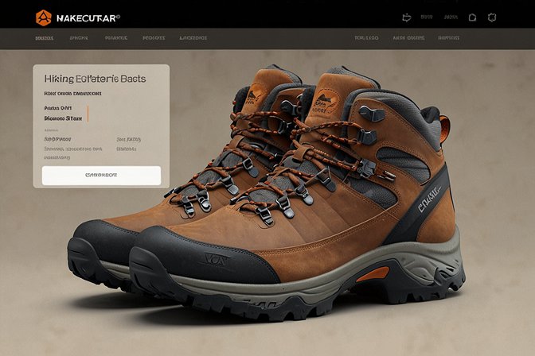Select the third left navigation menu item
The image size is (535, 356).
click(x=116, y=37)
